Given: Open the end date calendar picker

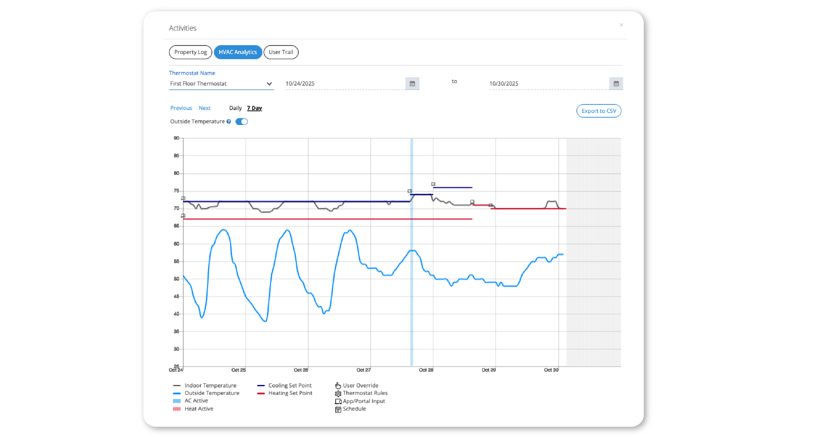Looking at the screenshot, I should click(617, 84).
